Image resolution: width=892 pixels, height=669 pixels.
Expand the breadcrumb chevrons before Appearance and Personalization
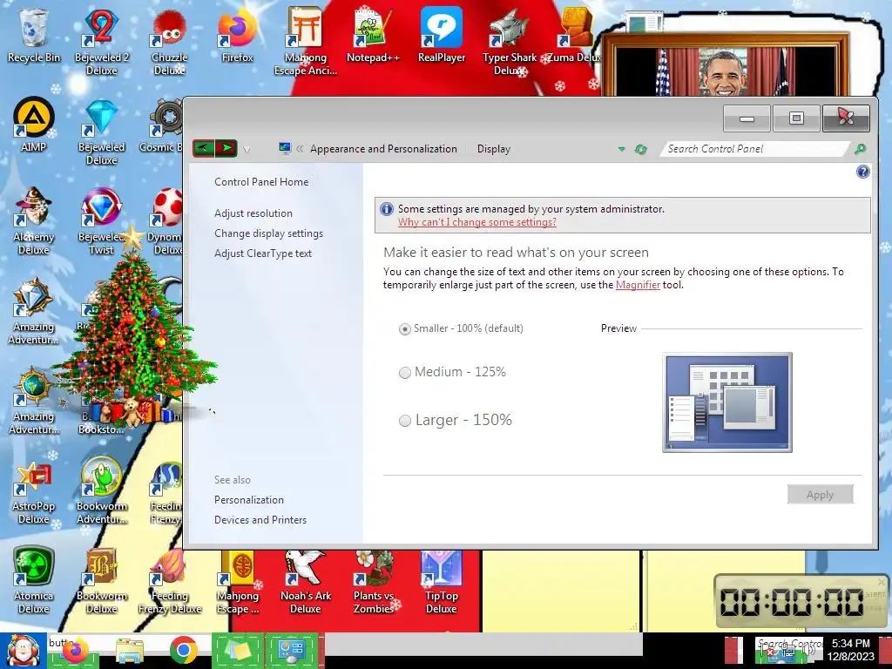300,149
